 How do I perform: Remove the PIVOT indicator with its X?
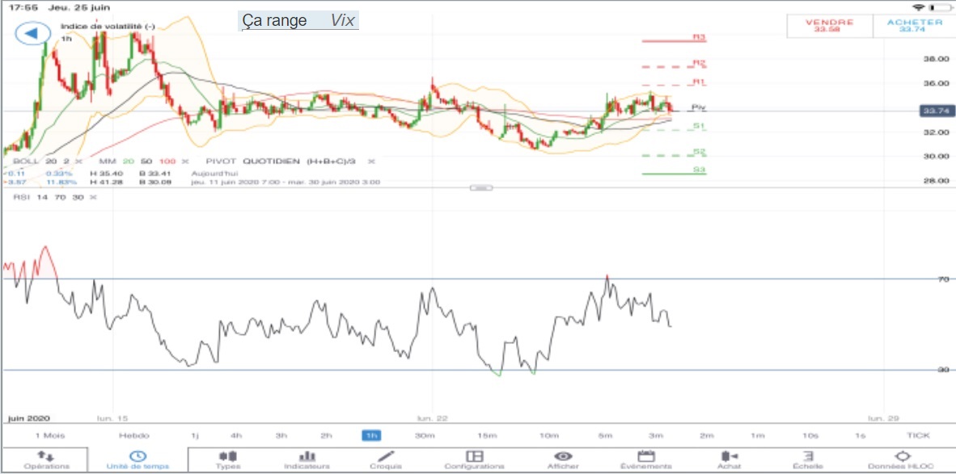click(370, 161)
